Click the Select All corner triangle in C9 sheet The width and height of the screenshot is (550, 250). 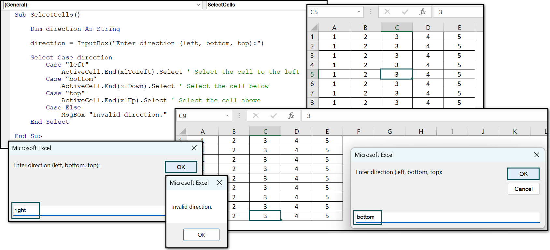(x=182, y=131)
